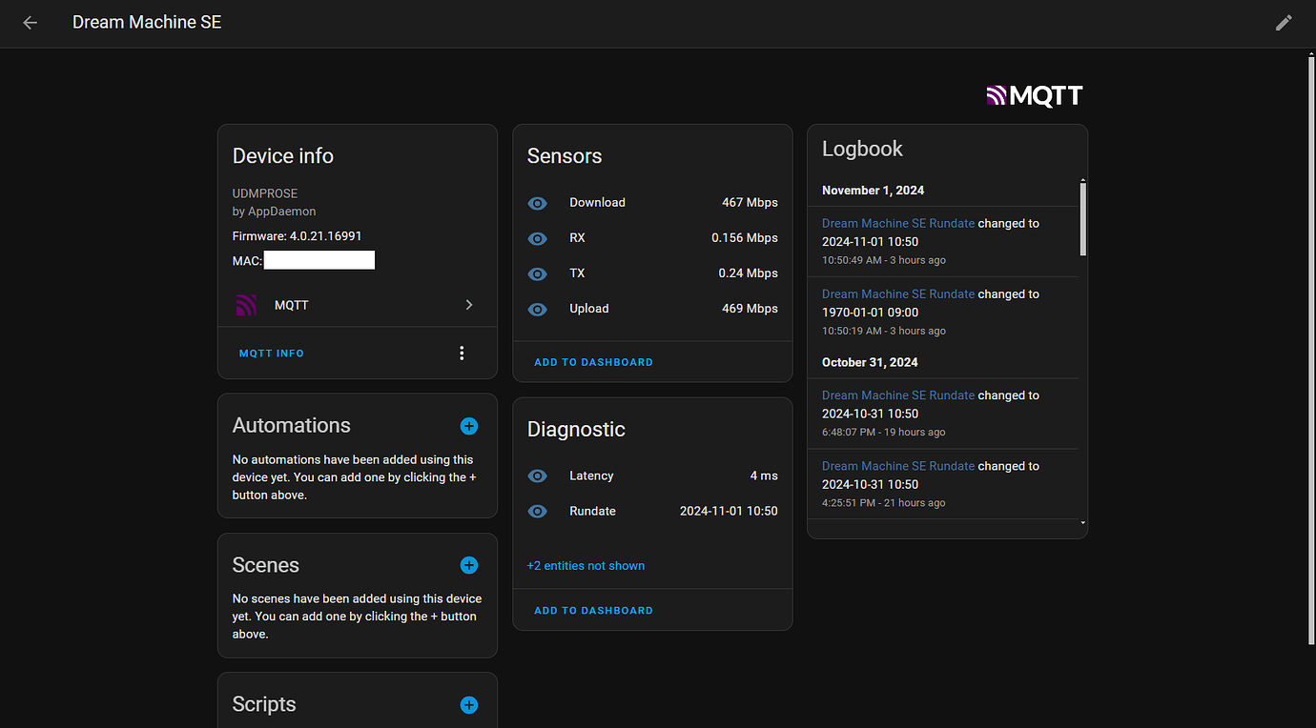Click the back arrow in the top bar
1316x728 pixels.
pos(29,23)
